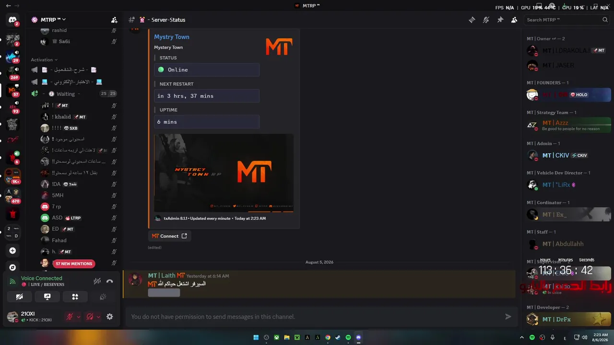
Task: Click the Add a Server plus icon
Action: click(x=12, y=251)
